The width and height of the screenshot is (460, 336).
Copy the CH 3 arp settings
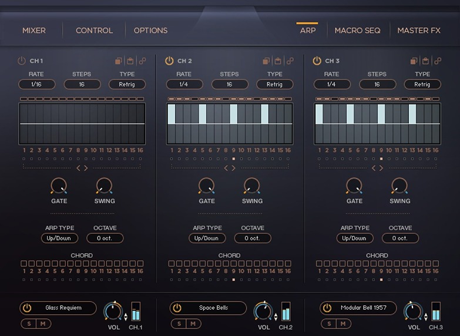(414, 61)
